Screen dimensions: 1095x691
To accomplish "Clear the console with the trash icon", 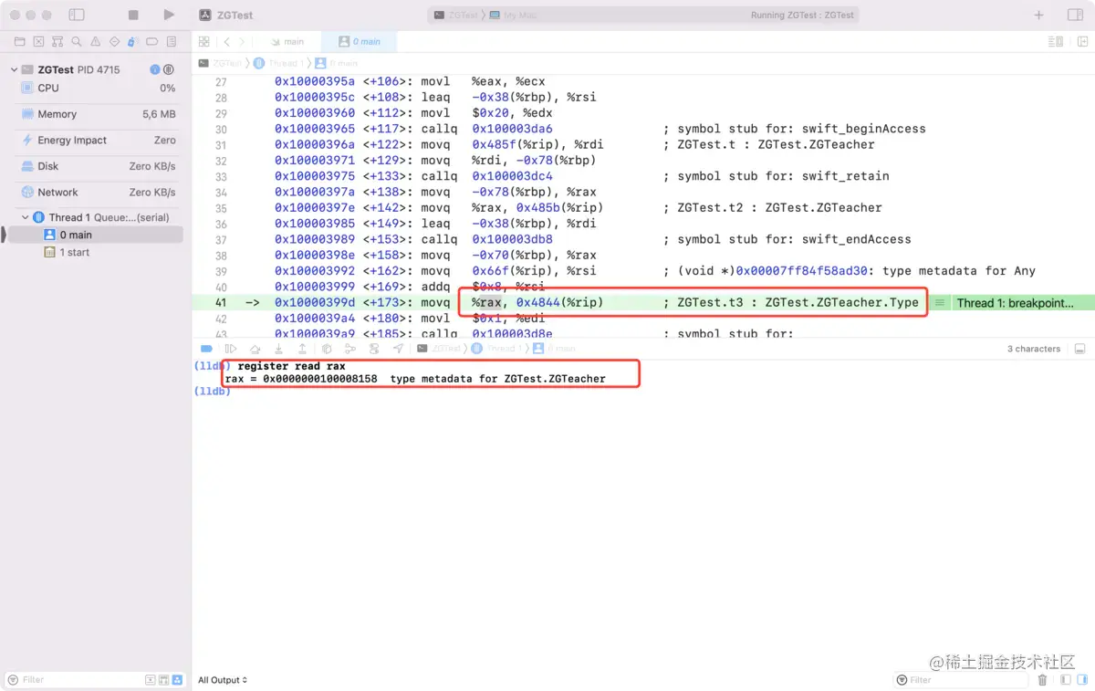I will click(x=1043, y=680).
